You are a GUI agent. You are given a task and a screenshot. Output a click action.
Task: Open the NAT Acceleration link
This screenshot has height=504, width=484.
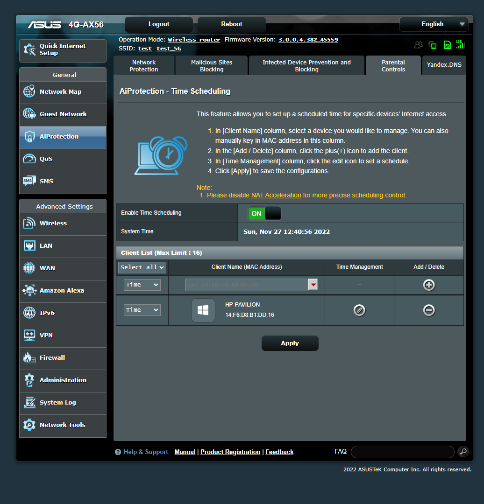pos(276,195)
